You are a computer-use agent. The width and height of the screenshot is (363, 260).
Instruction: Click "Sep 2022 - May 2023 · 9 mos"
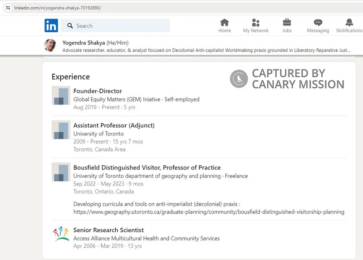(x=108, y=184)
